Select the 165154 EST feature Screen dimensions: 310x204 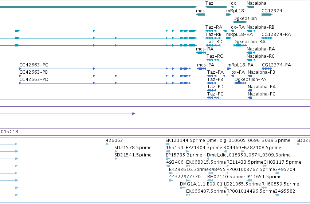click(168, 151)
